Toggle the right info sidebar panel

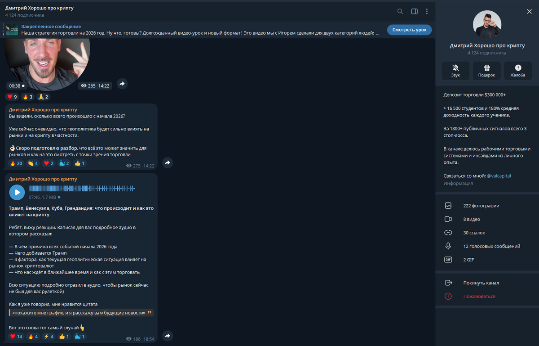pos(414,11)
